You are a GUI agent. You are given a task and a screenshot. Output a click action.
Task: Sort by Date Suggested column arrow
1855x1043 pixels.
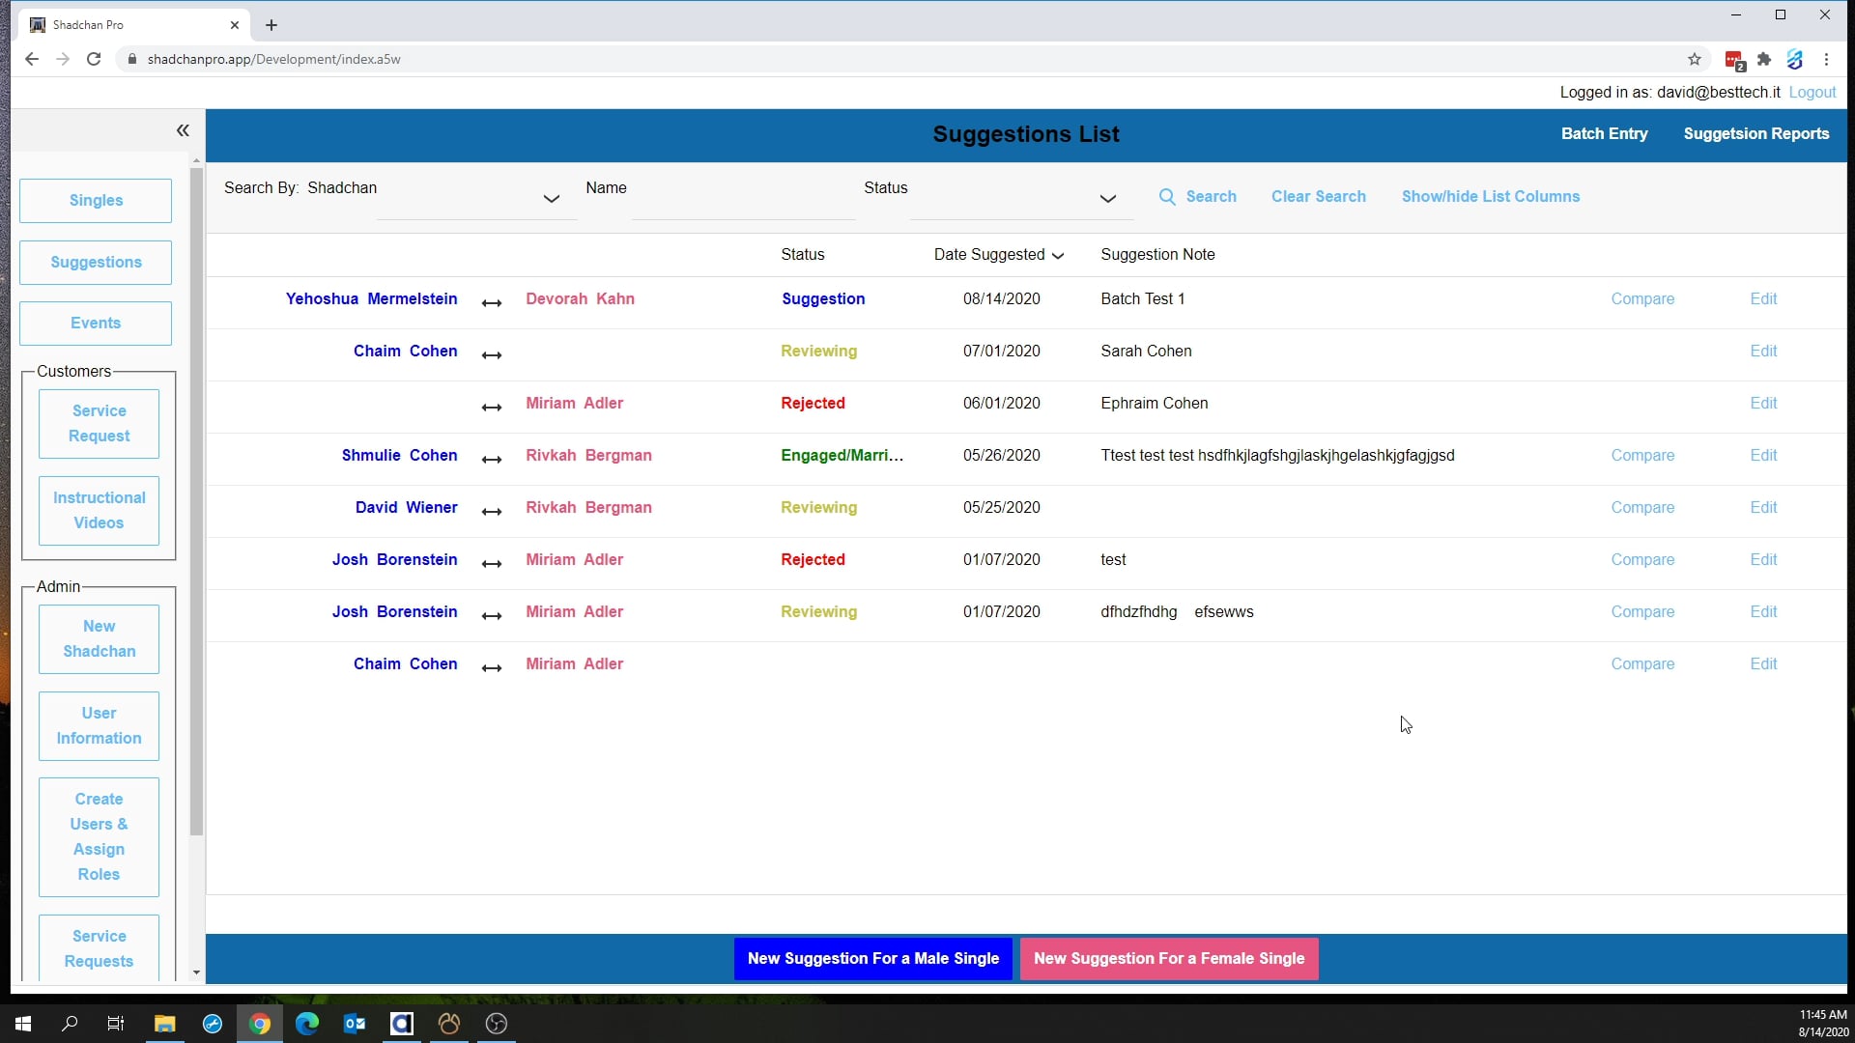(1058, 256)
